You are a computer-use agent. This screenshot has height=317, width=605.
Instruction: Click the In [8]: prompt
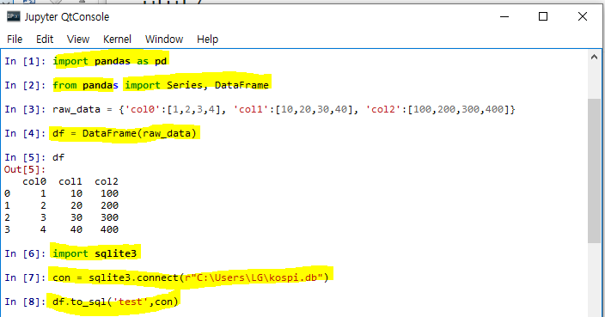[25, 302]
